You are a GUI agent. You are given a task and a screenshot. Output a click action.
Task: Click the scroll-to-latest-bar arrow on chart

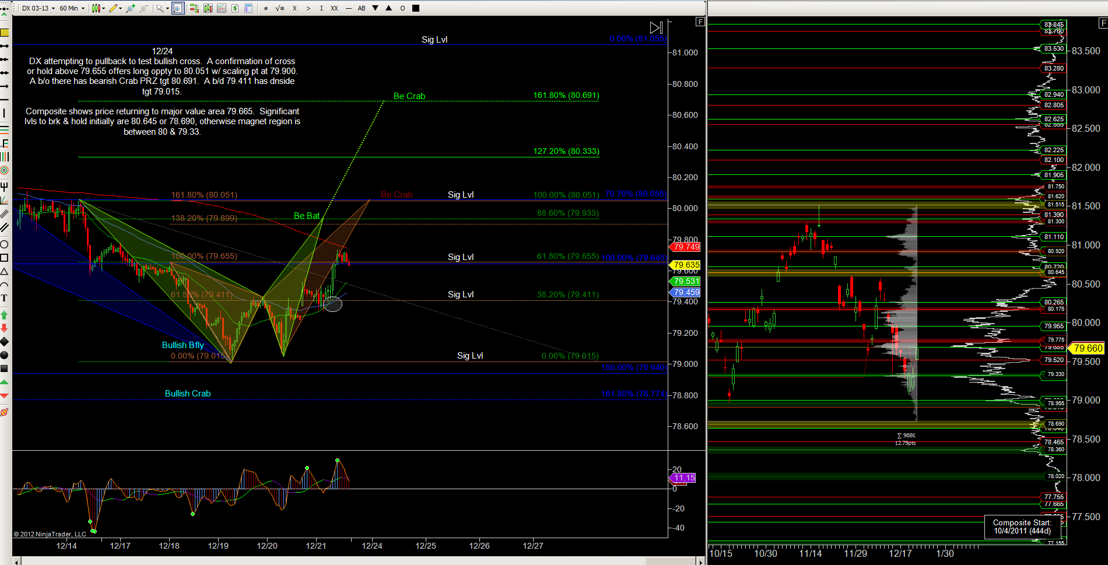pyautogui.click(x=656, y=28)
